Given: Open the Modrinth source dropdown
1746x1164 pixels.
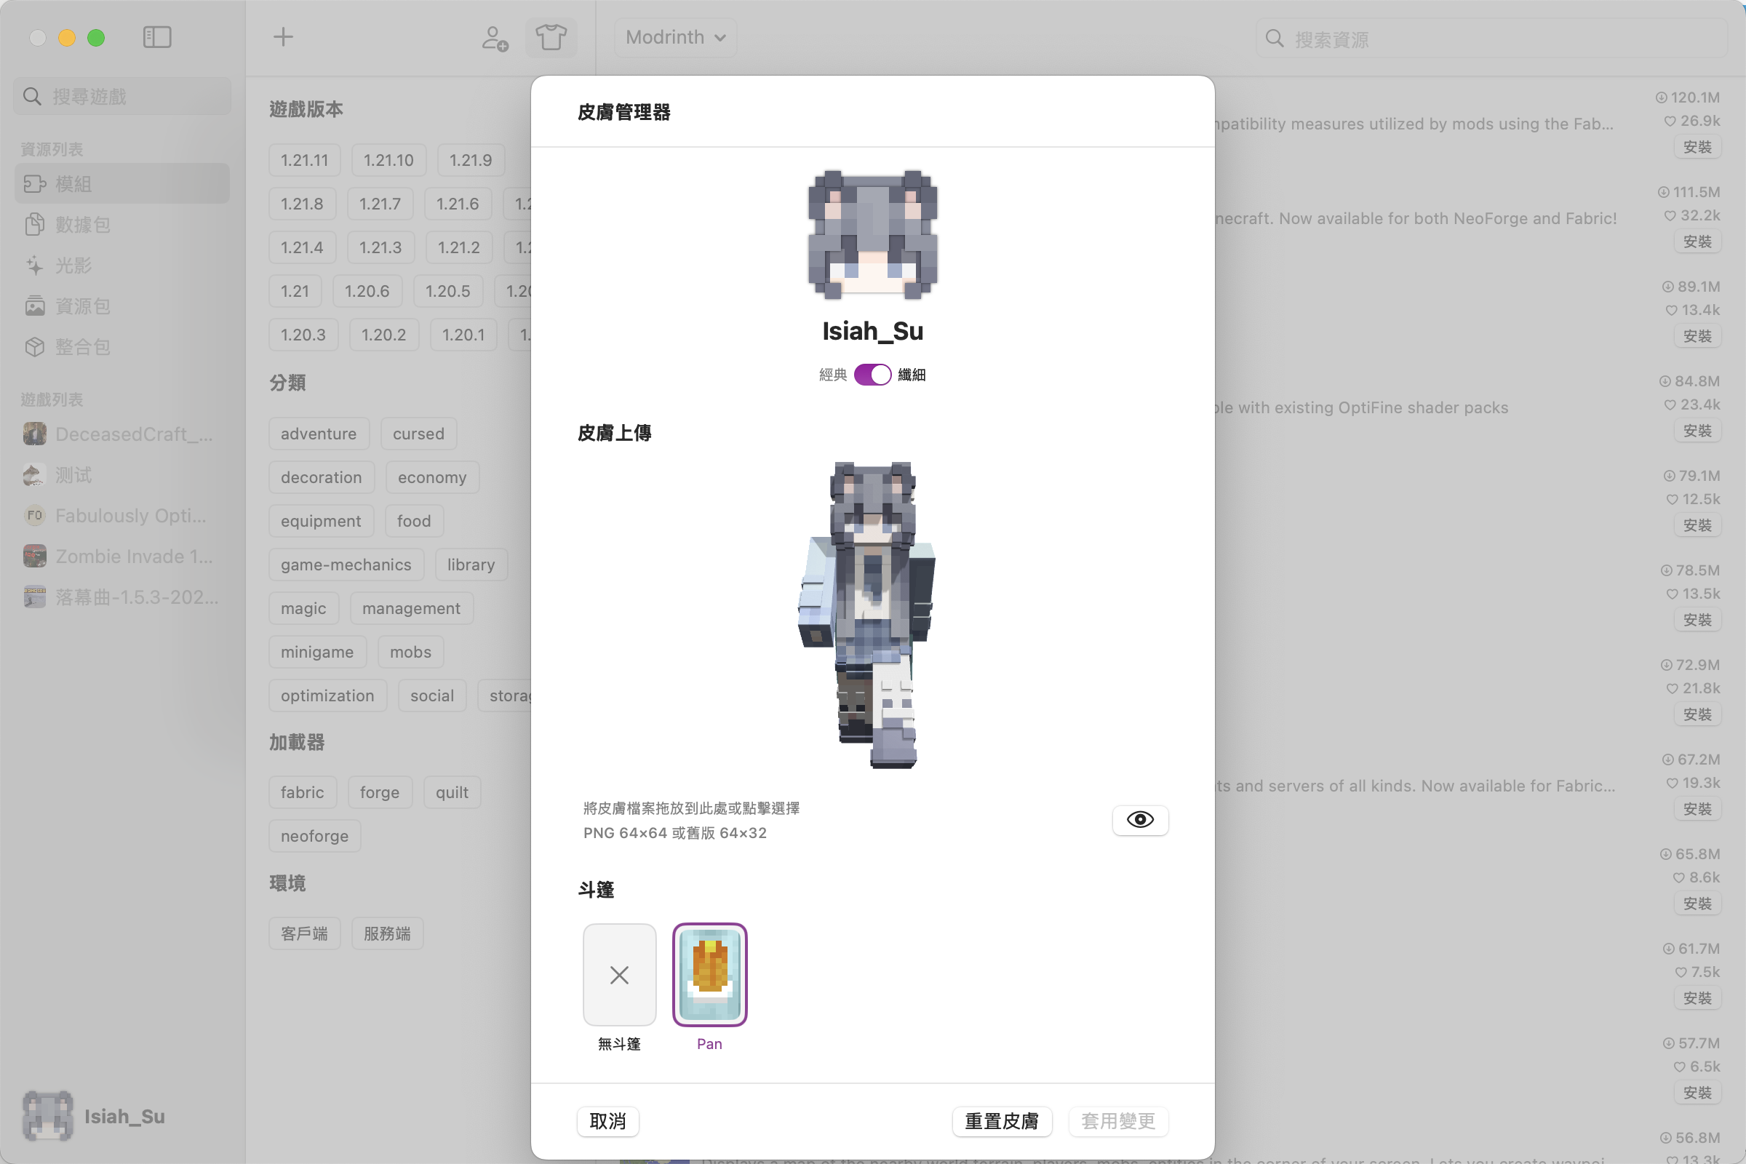Looking at the screenshot, I should coord(674,36).
